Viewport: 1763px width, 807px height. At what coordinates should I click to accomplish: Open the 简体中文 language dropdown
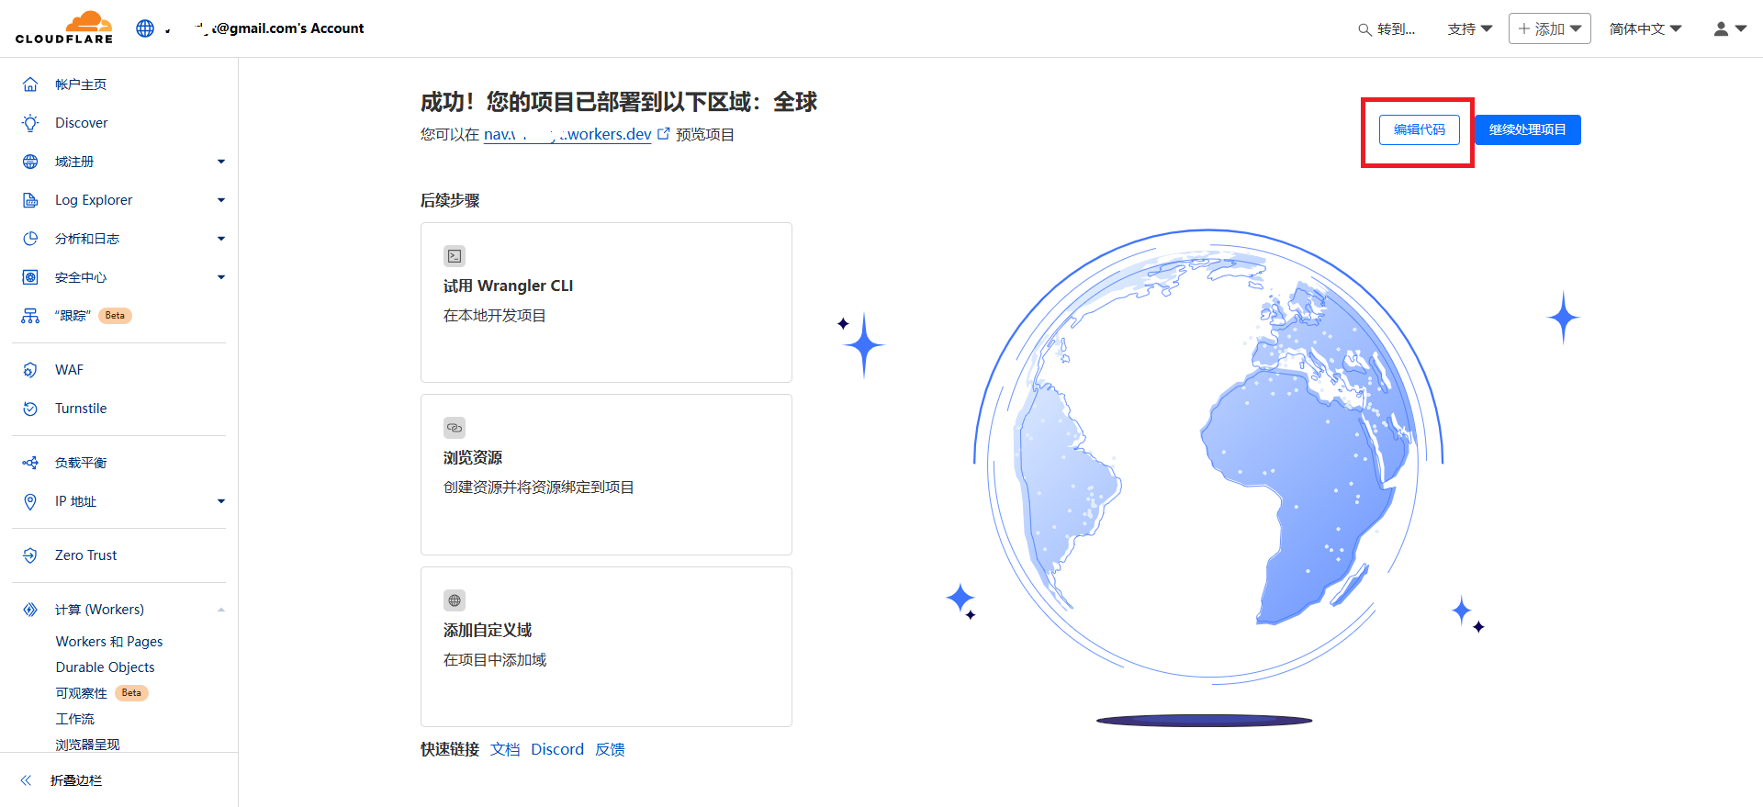click(1645, 28)
